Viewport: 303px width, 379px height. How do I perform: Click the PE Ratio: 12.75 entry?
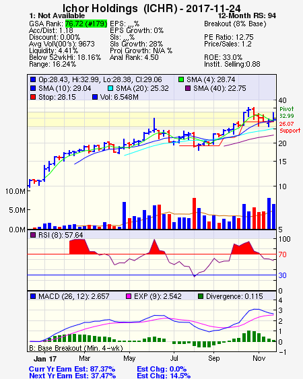229,37
